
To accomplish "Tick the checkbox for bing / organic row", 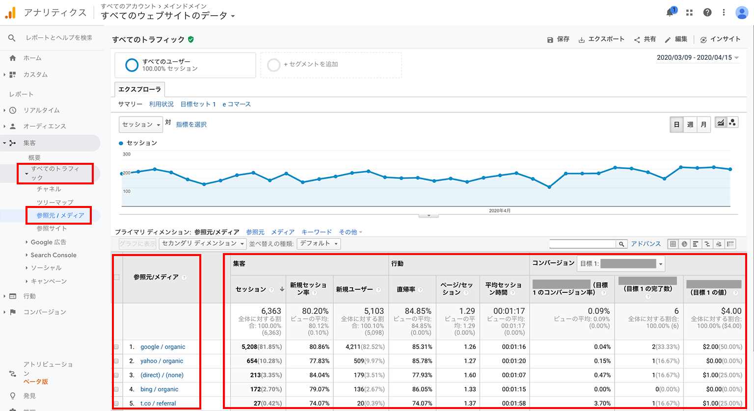I will (x=117, y=389).
